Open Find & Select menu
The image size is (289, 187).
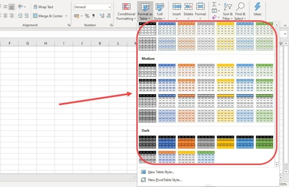pyautogui.click(x=240, y=11)
